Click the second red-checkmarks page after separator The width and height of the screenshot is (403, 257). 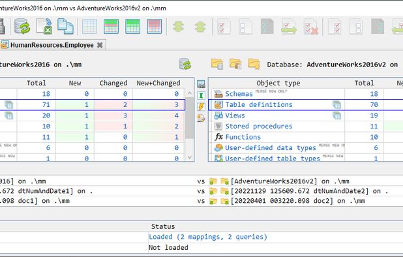(x=335, y=26)
